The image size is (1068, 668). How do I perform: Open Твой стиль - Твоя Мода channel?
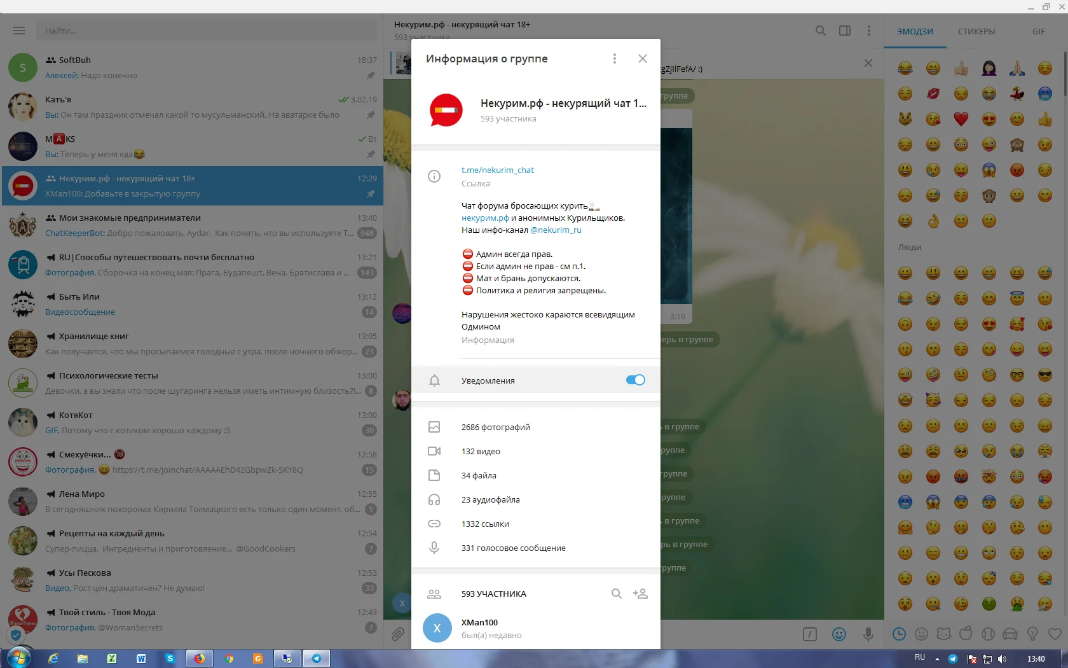192,620
